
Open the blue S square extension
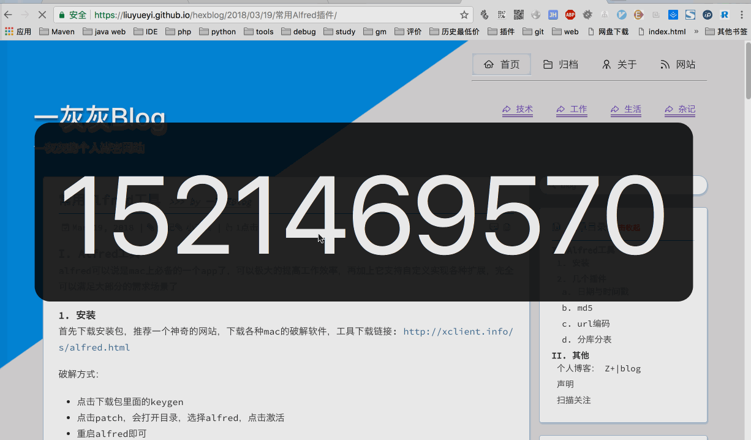click(x=690, y=15)
